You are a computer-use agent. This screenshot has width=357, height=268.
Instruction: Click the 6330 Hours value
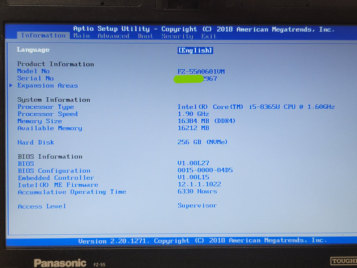(x=197, y=191)
